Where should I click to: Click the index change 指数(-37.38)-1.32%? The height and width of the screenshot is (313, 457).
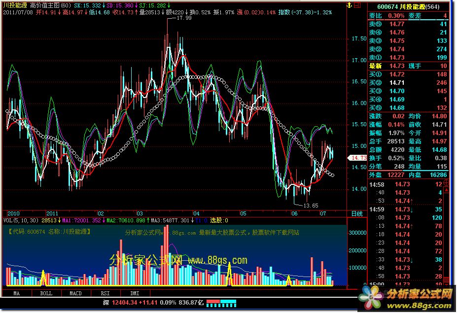point(305,12)
